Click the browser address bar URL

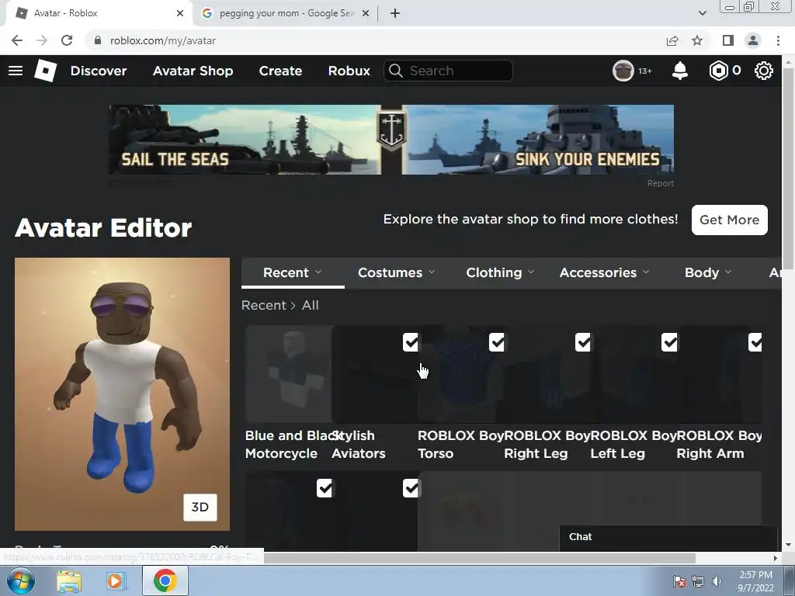click(x=163, y=40)
